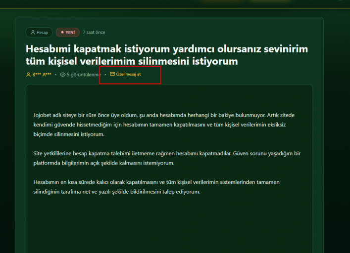This screenshot has height=253, width=350.
Task: Open the Özel mesaj at link
Action: click(x=125, y=74)
